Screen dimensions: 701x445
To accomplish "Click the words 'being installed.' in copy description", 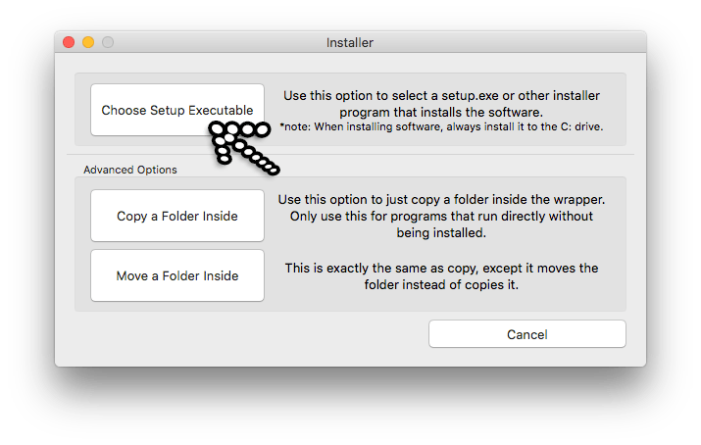I will [441, 232].
